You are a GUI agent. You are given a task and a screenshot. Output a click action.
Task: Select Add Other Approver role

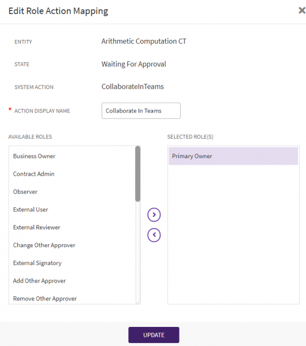pos(72,281)
